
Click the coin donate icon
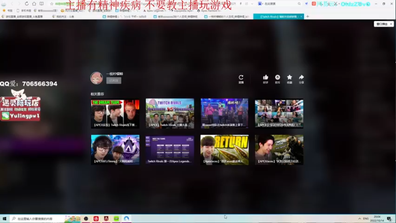(x=278, y=77)
